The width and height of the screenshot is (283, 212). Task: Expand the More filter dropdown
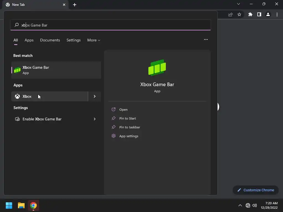tap(94, 40)
